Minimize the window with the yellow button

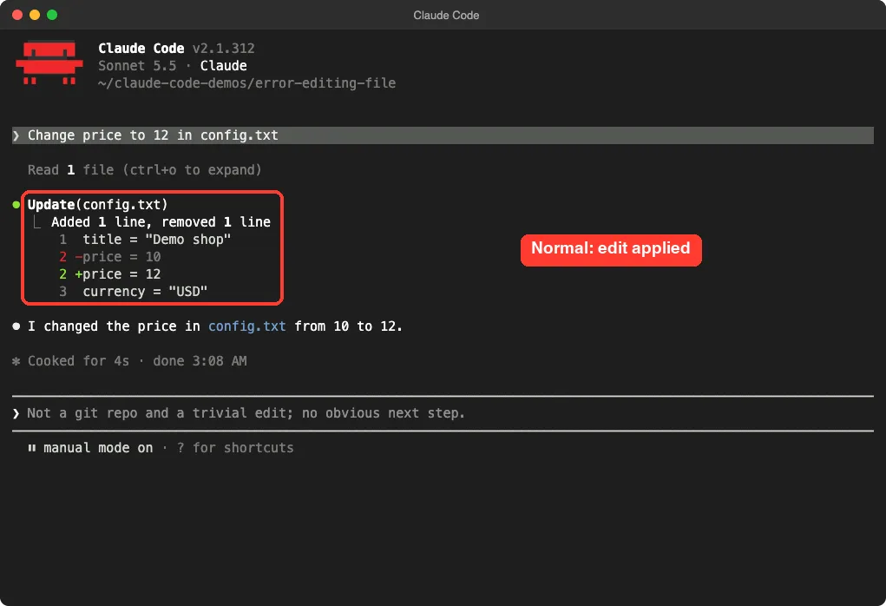tap(35, 15)
